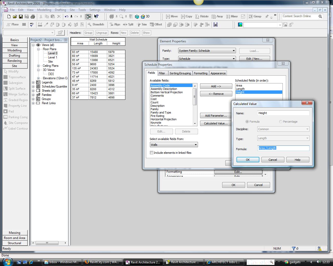Select the Percentage radio button
Viewport: 333px width, 266px height.
click(280, 122)
